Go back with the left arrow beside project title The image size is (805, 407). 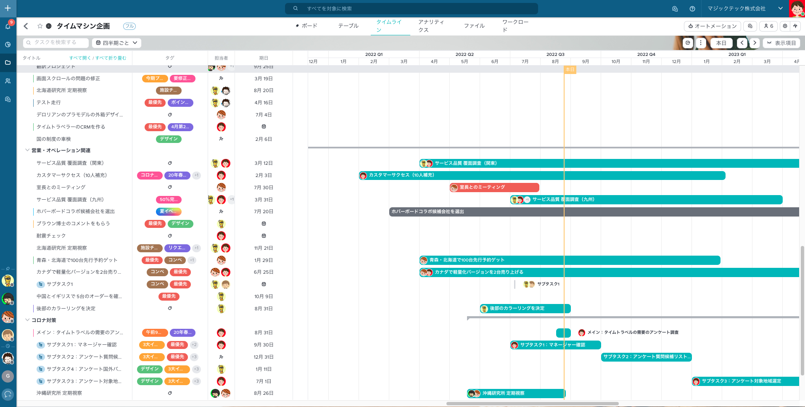click(26, 26)
